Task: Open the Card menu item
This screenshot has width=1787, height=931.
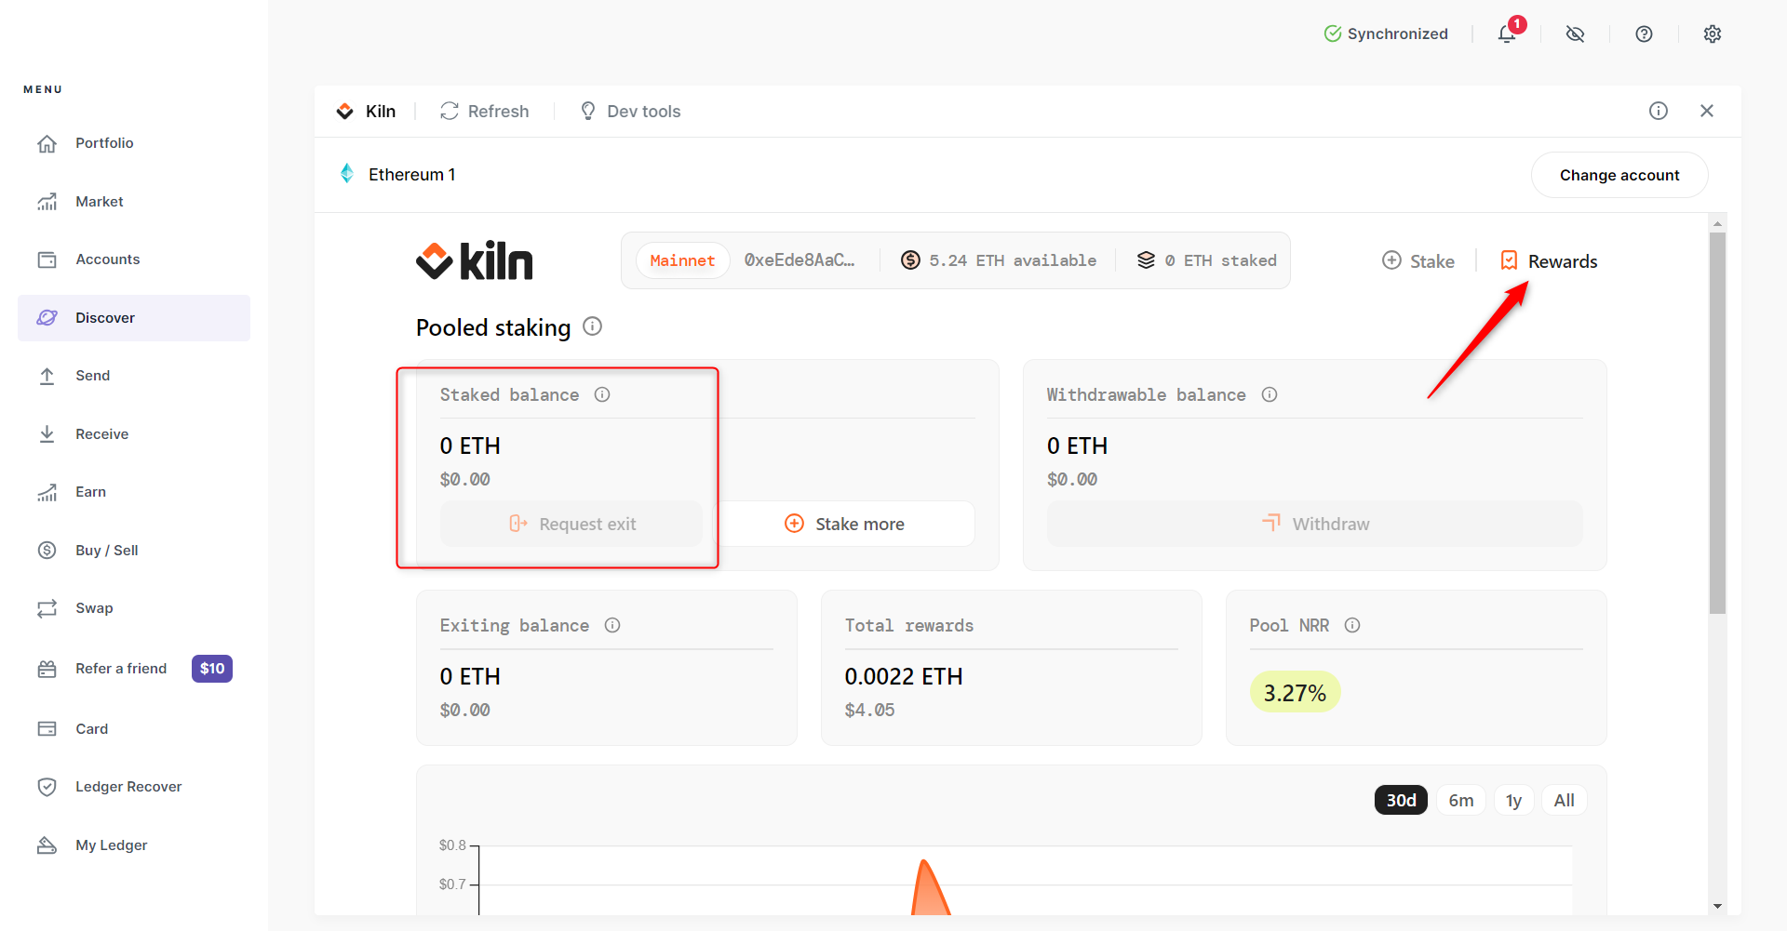Action: (x=134, y=729)
